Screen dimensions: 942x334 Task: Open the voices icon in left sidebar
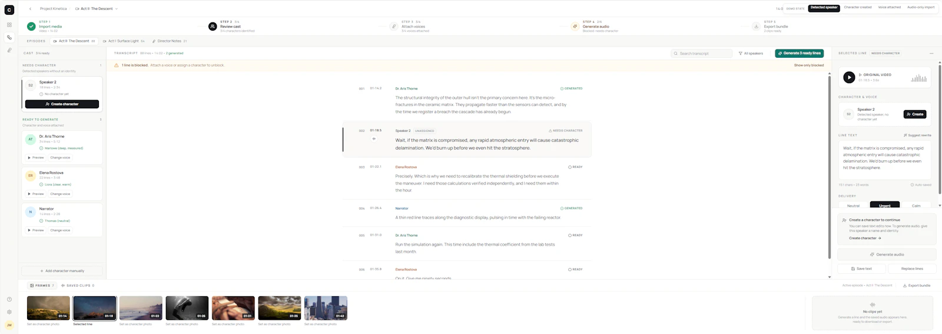[x=9, y=50]
